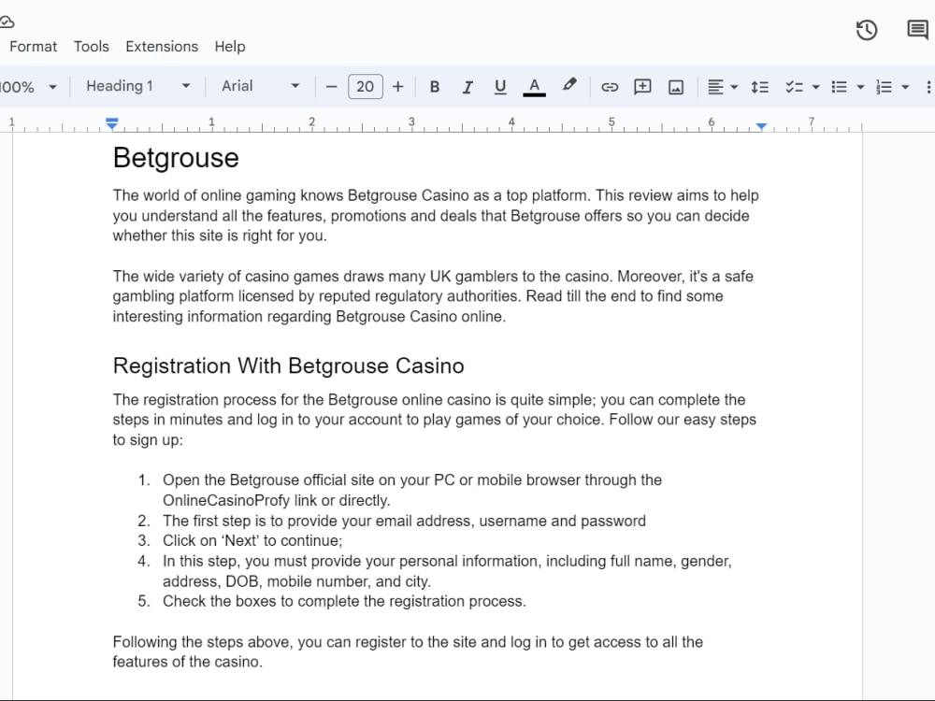Image resolution: width=935 pixels, height=701 pixels.
Task: Open the Format menu
Action: coord(34,47)
